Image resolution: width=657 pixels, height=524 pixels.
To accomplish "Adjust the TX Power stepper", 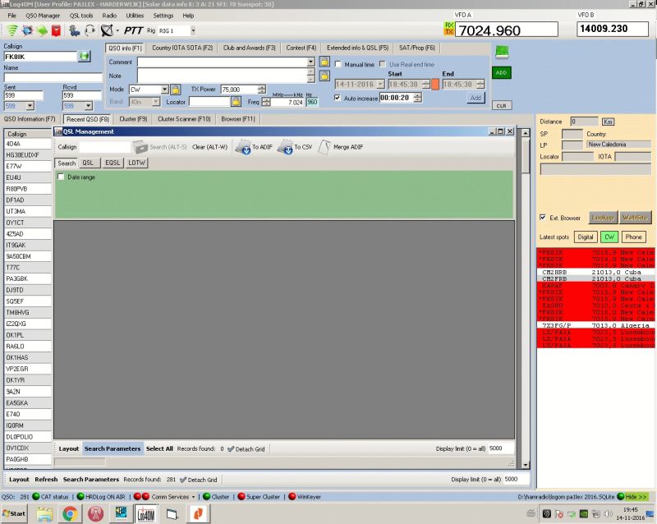I will click(261, 90).
